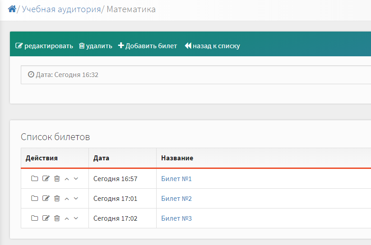Click редактировать in the green toolbar
The height and width of the screenshot is (245, 371).
click(44, 46)
